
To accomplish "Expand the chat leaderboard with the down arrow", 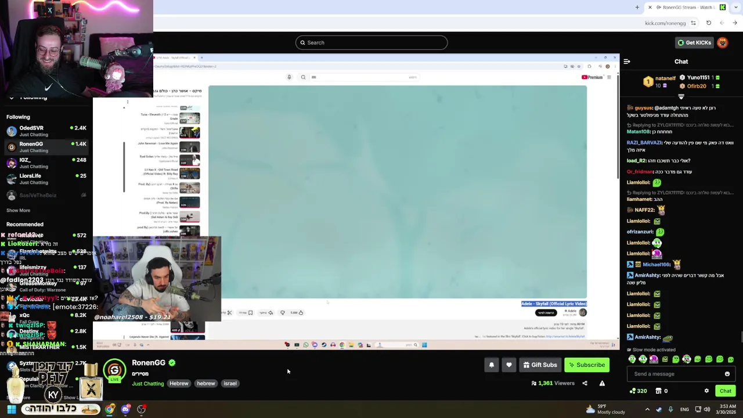I will tap(681, 97).
